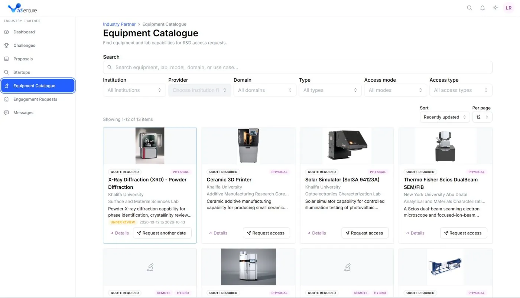Go to Dashboard in sidebar
Image resolution: width=520 pixels, height=298 pixels.
click(38, 32)
